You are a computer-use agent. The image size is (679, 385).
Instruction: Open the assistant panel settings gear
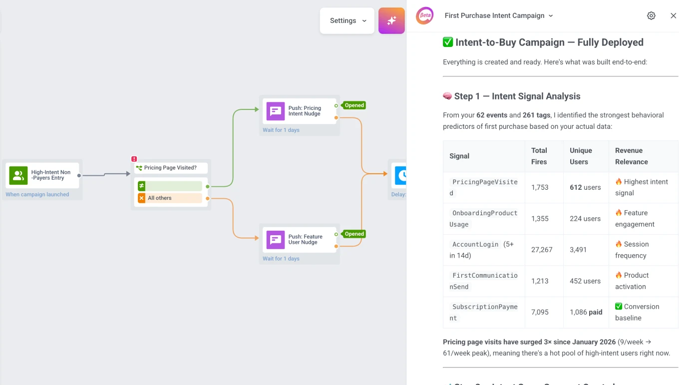[x=651, y=15]
